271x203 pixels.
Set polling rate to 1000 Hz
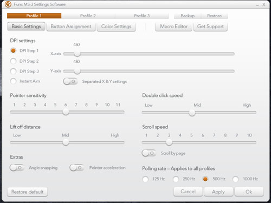tap(235, 179)
